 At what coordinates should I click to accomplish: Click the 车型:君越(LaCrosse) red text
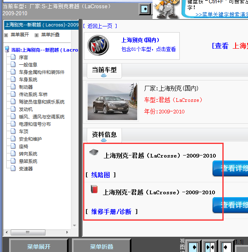[173, 100]
